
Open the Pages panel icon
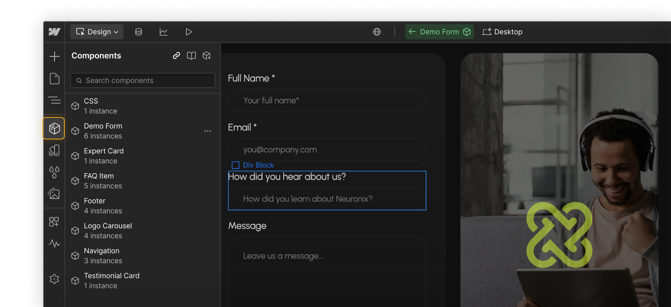tap(54, 78)
